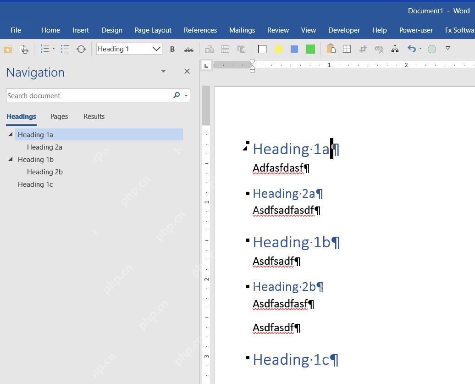Open the search options dropdown arrow
475x384 pixels.
click(186, 96)
